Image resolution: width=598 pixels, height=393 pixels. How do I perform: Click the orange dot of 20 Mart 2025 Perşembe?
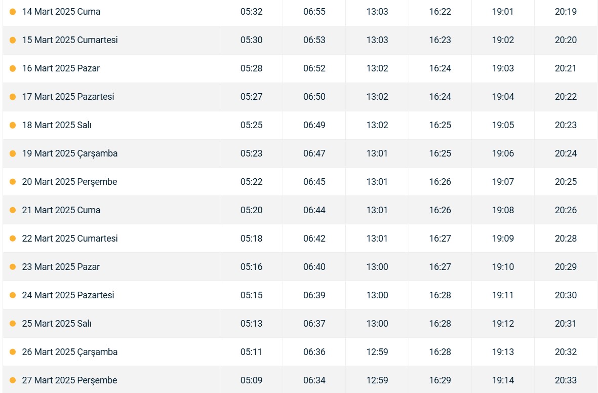click(x=13, y=182)
